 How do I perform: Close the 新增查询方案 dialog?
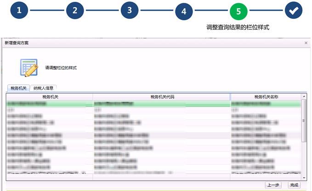(x=306, y=43)
